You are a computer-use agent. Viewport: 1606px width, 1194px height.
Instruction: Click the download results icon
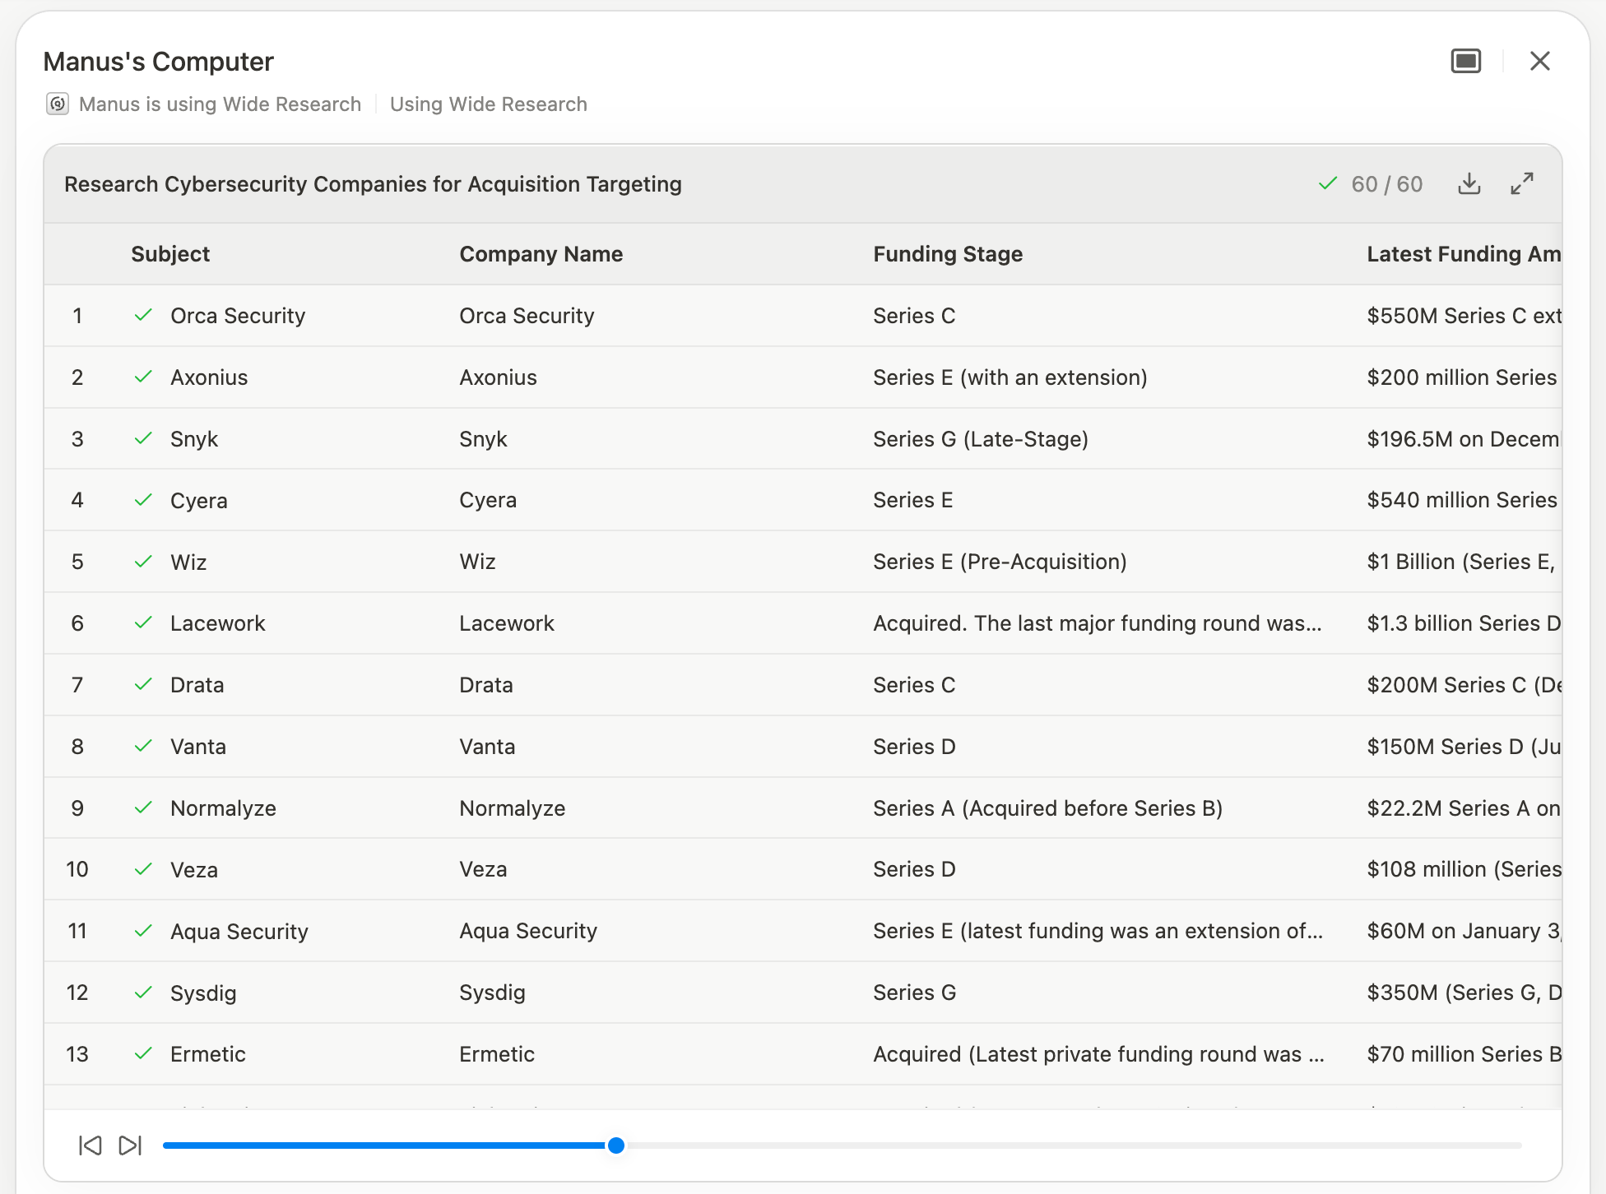pyautogui.click(x=1469, y=183)
